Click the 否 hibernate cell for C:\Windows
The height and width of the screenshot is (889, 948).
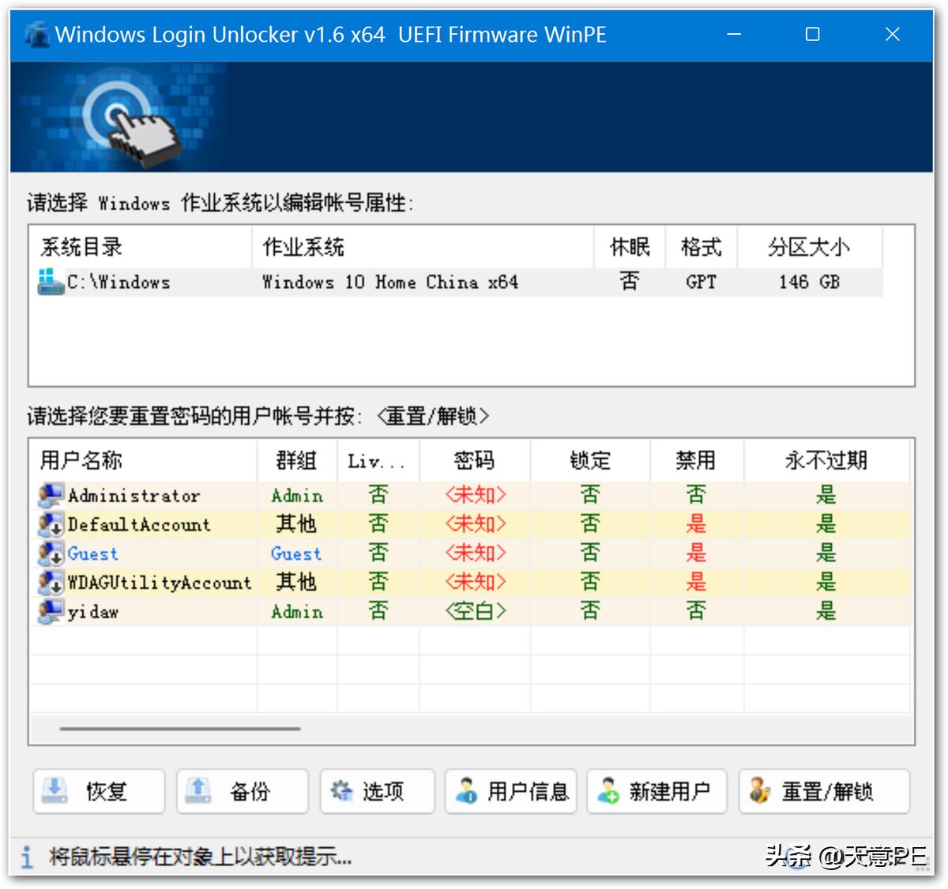(x=630, y=281)
